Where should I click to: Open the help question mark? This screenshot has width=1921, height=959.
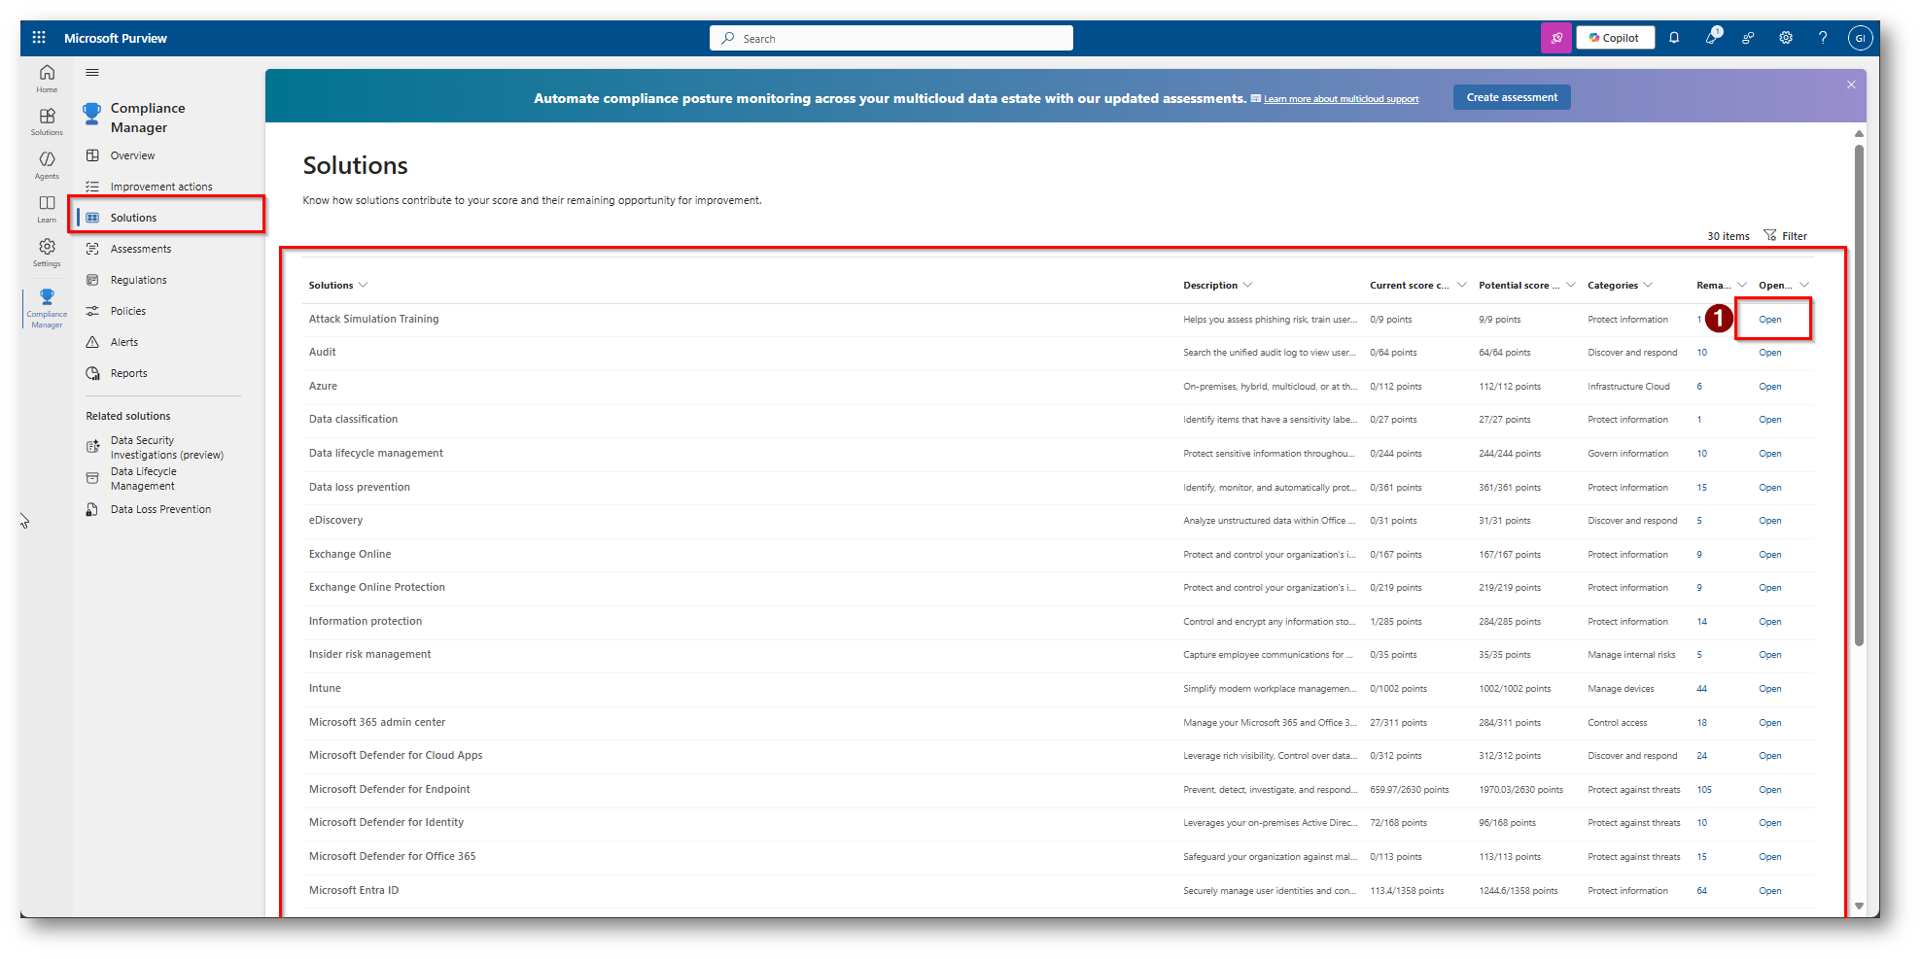tap(1823, 38)
